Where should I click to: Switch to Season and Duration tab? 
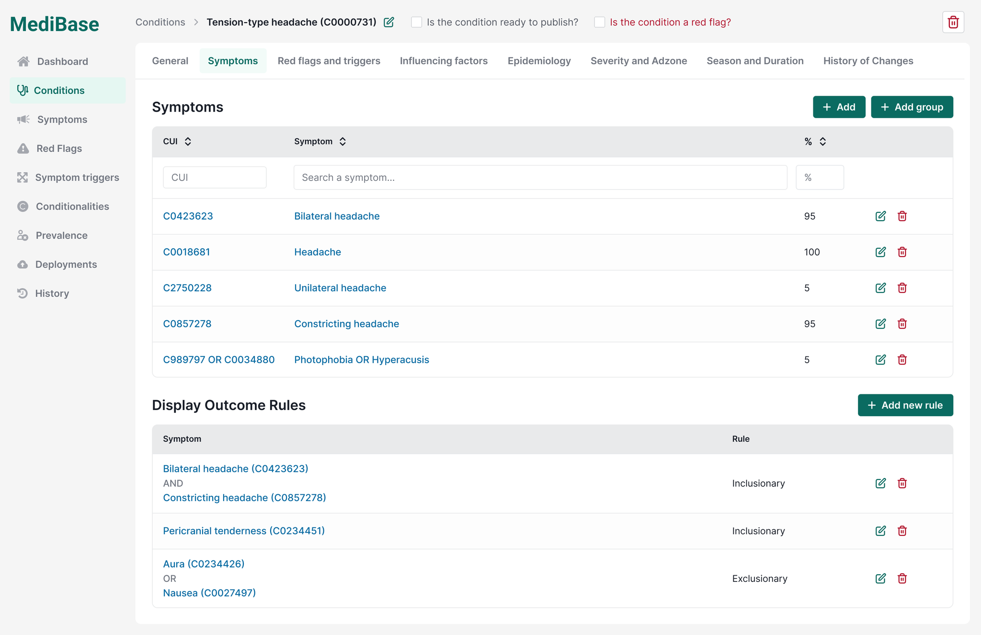coord(755,61)
